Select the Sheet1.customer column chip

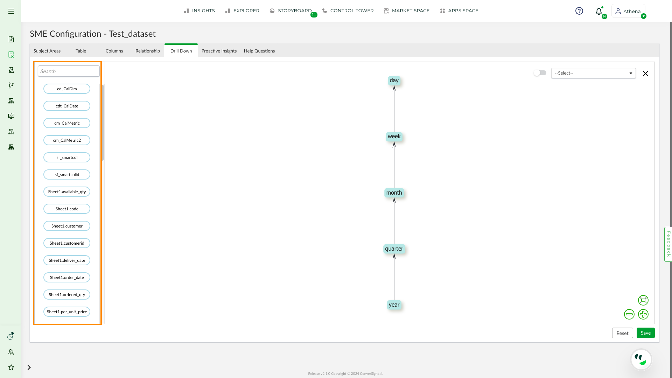tap(67, 226)
